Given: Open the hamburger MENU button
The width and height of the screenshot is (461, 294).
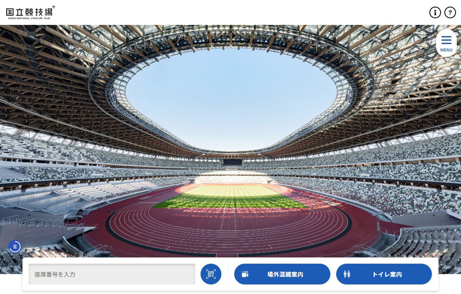Looking at the screenshot, I should [x=446, y=43].
